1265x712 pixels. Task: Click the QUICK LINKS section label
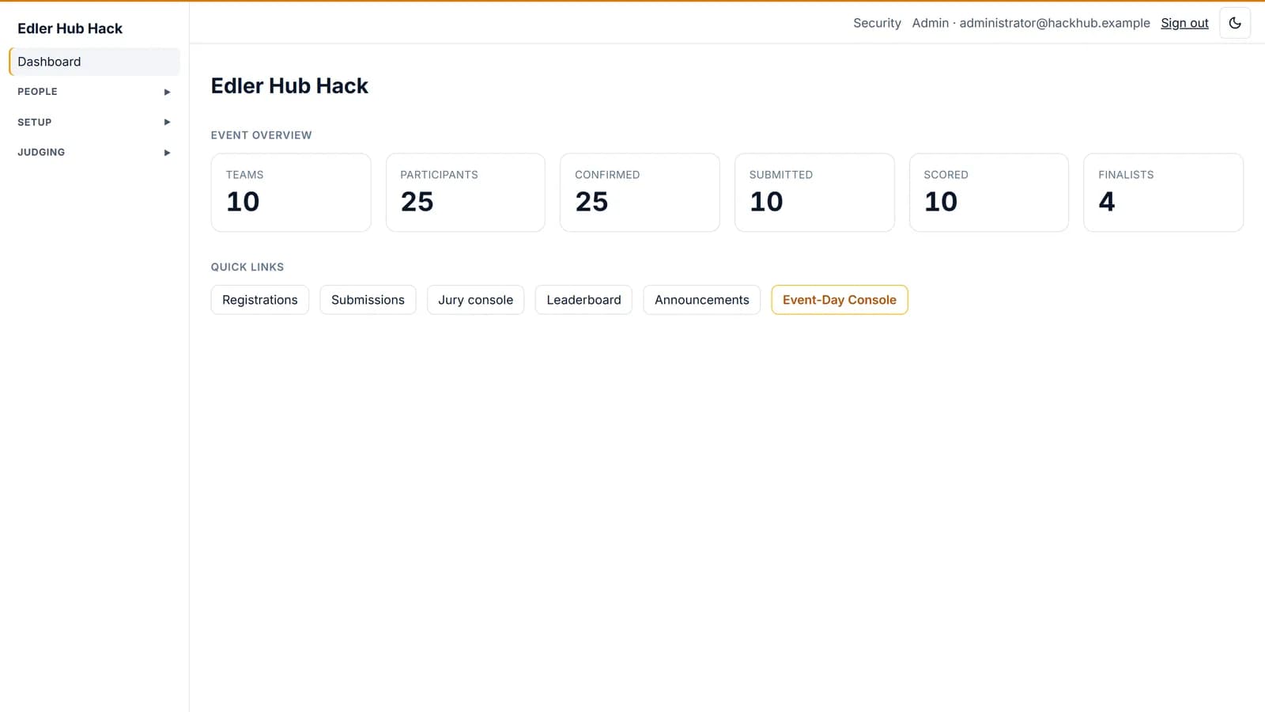click(x=247, y=267)
